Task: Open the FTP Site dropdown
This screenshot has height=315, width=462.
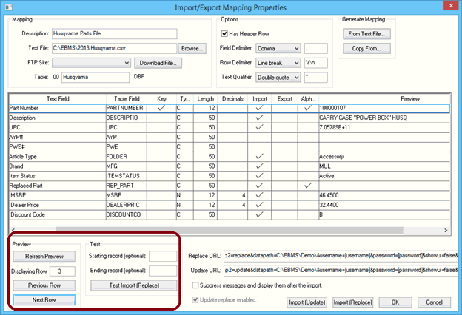Action: click(x=91, y=63)
